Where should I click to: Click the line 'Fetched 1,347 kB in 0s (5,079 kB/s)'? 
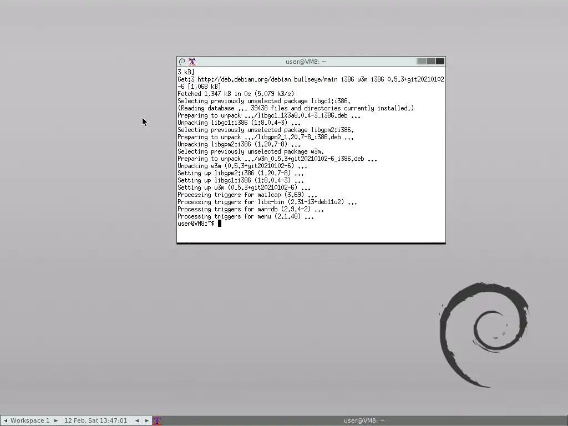pyautogui.click(x=236, y=94)
